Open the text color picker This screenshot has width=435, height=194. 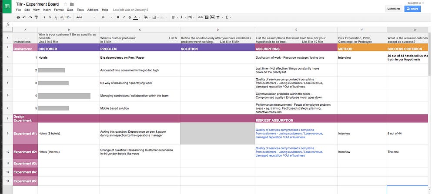point(136,17)
